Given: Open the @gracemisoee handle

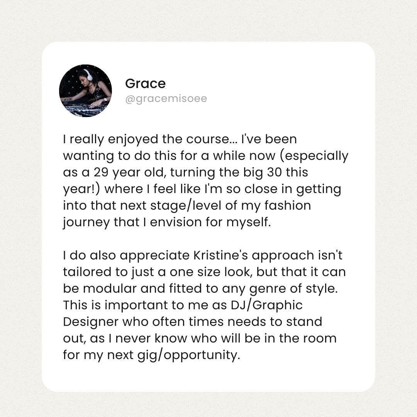Looking at the screenshot, I should tap(166, 98).
